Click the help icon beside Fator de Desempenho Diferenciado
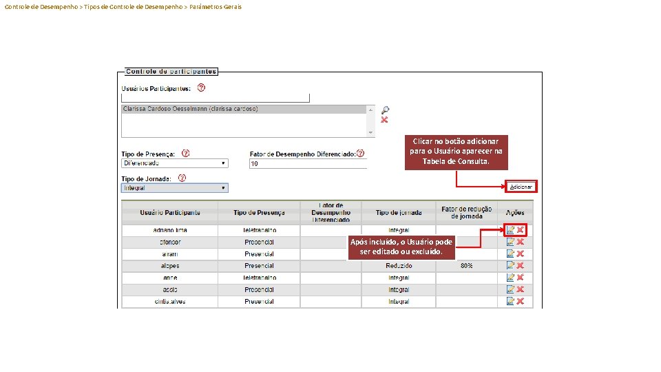 [360, 153]
